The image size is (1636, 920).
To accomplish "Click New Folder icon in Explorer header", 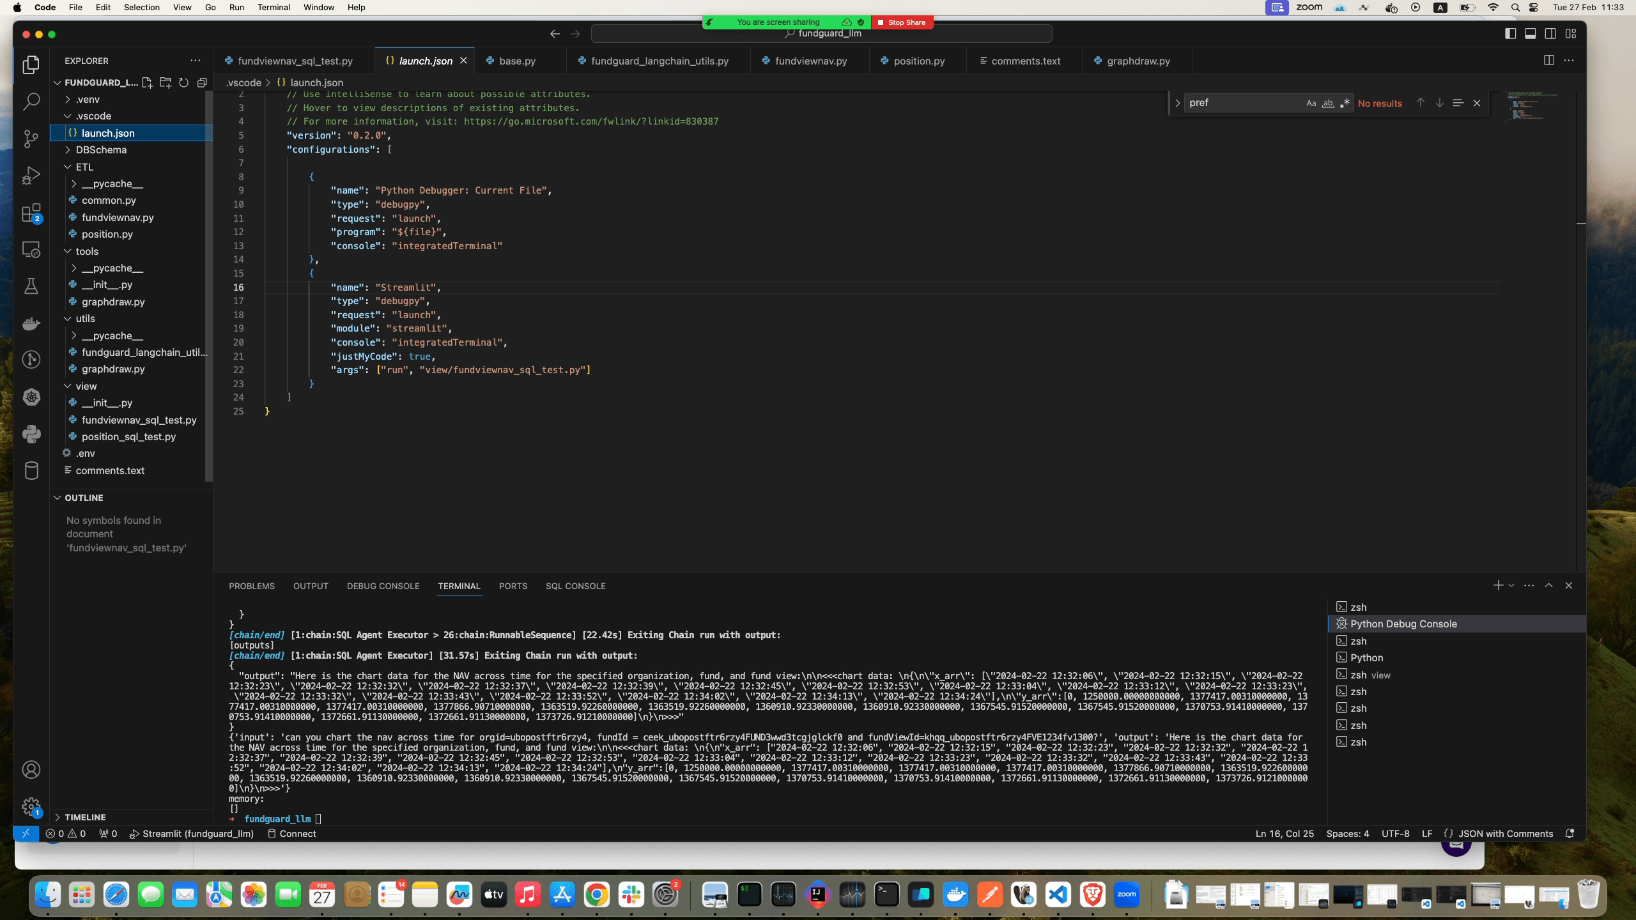I will pyautogui.click(x=166, y=82).
